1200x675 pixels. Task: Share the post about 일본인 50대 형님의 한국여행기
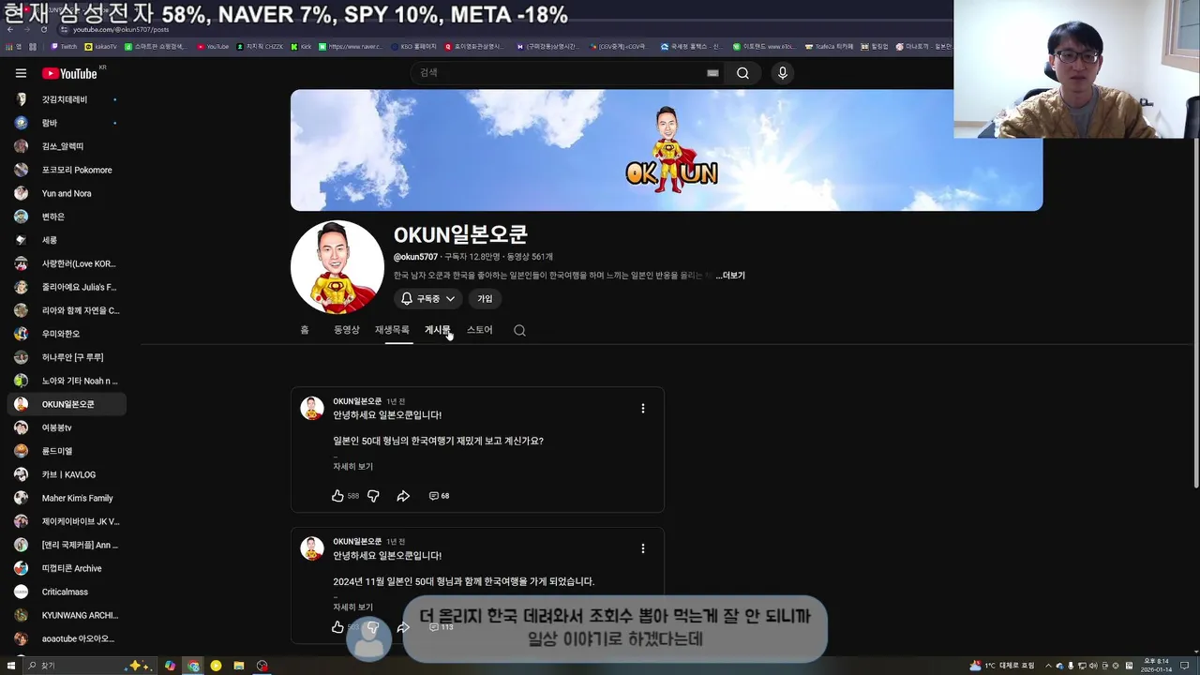point(403,496)
